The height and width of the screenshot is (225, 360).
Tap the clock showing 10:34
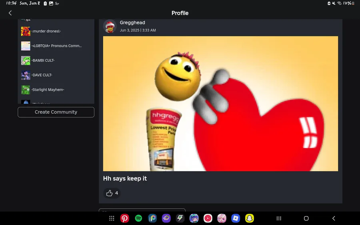[x=11, y=3]
